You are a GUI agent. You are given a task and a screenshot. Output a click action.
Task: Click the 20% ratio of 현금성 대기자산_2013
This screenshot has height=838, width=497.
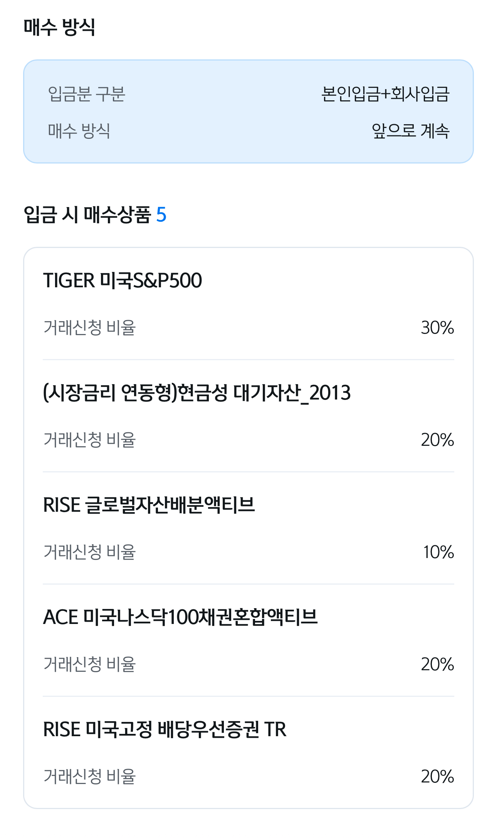click(437, 440)
